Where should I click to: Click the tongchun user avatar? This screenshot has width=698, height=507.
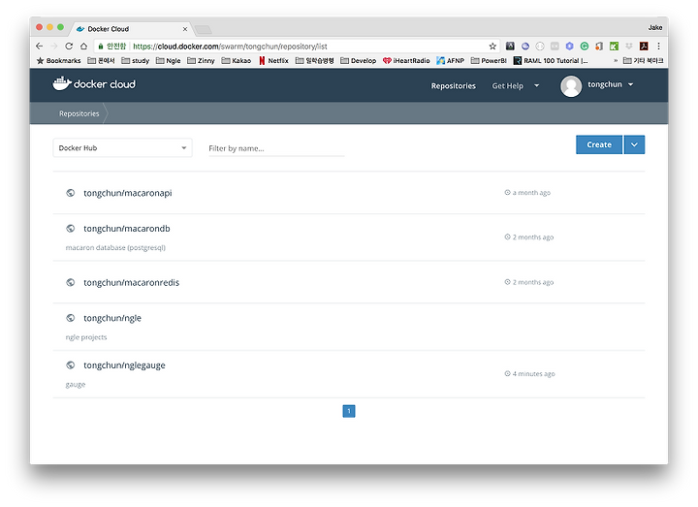pos(571,85)
